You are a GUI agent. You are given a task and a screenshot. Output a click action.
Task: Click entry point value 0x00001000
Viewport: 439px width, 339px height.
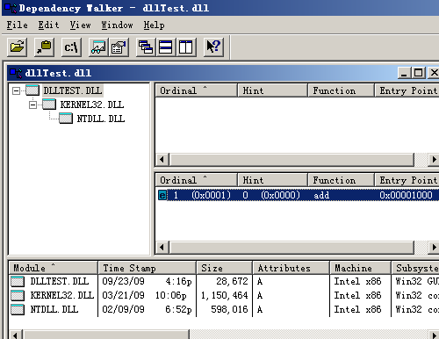pos(406,195)
